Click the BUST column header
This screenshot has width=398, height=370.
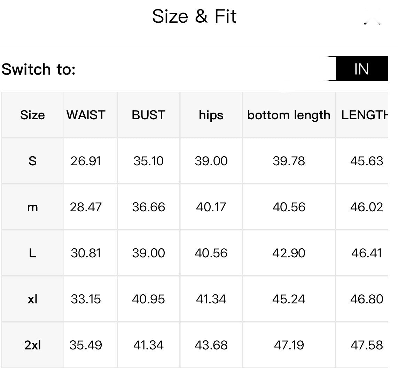[x=148, y=115]
